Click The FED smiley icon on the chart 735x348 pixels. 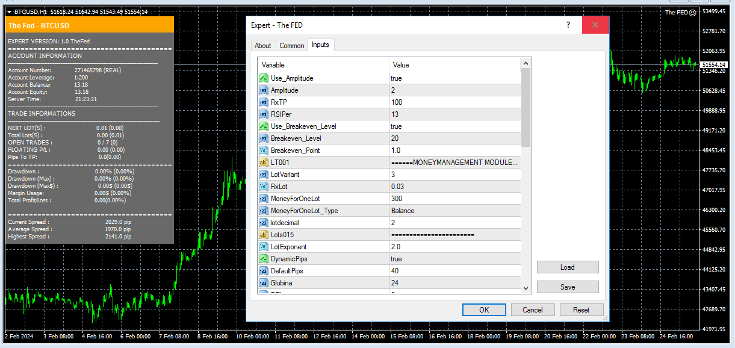click(x=692, y=12)
